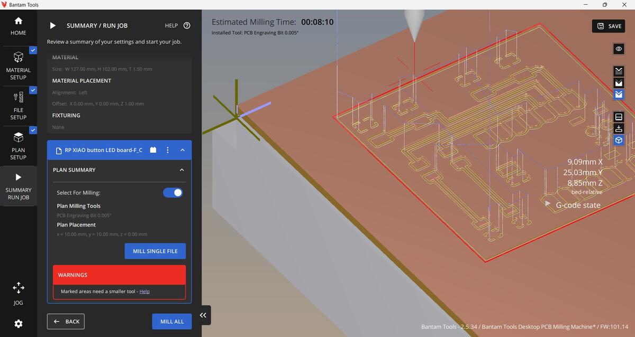
Task: Toggle the Plan Setup completed checkbox
Action: coord(33,130)
